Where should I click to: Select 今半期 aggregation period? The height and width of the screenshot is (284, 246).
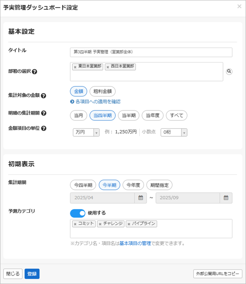pyautogui.click(x=109, y=185)
